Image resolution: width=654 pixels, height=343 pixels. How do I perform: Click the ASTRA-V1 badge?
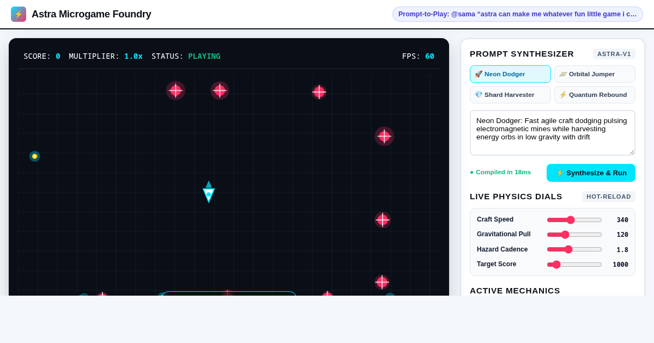[614, 54]
